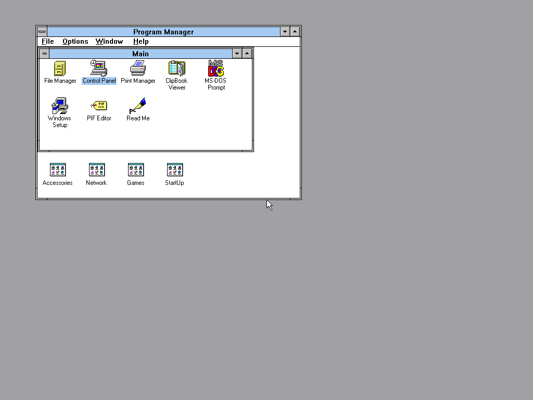This screenshot has width=533, height=400.
Task: Select the MS-DOS Prompt icon
Action: coord(215,69)
